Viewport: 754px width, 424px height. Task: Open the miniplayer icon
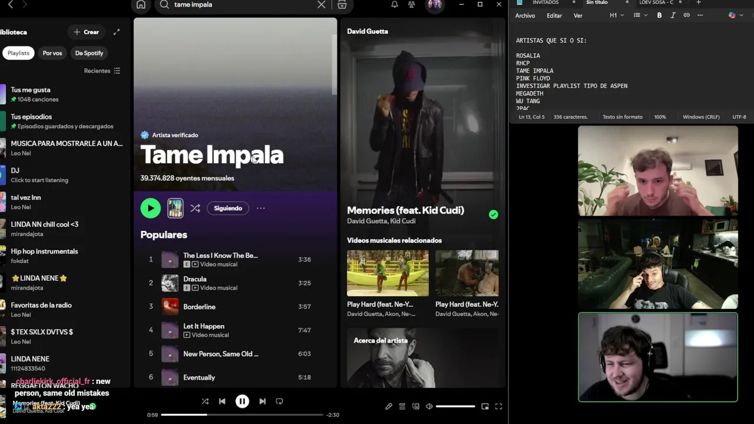pyautogui.click(x=485, y=406)
